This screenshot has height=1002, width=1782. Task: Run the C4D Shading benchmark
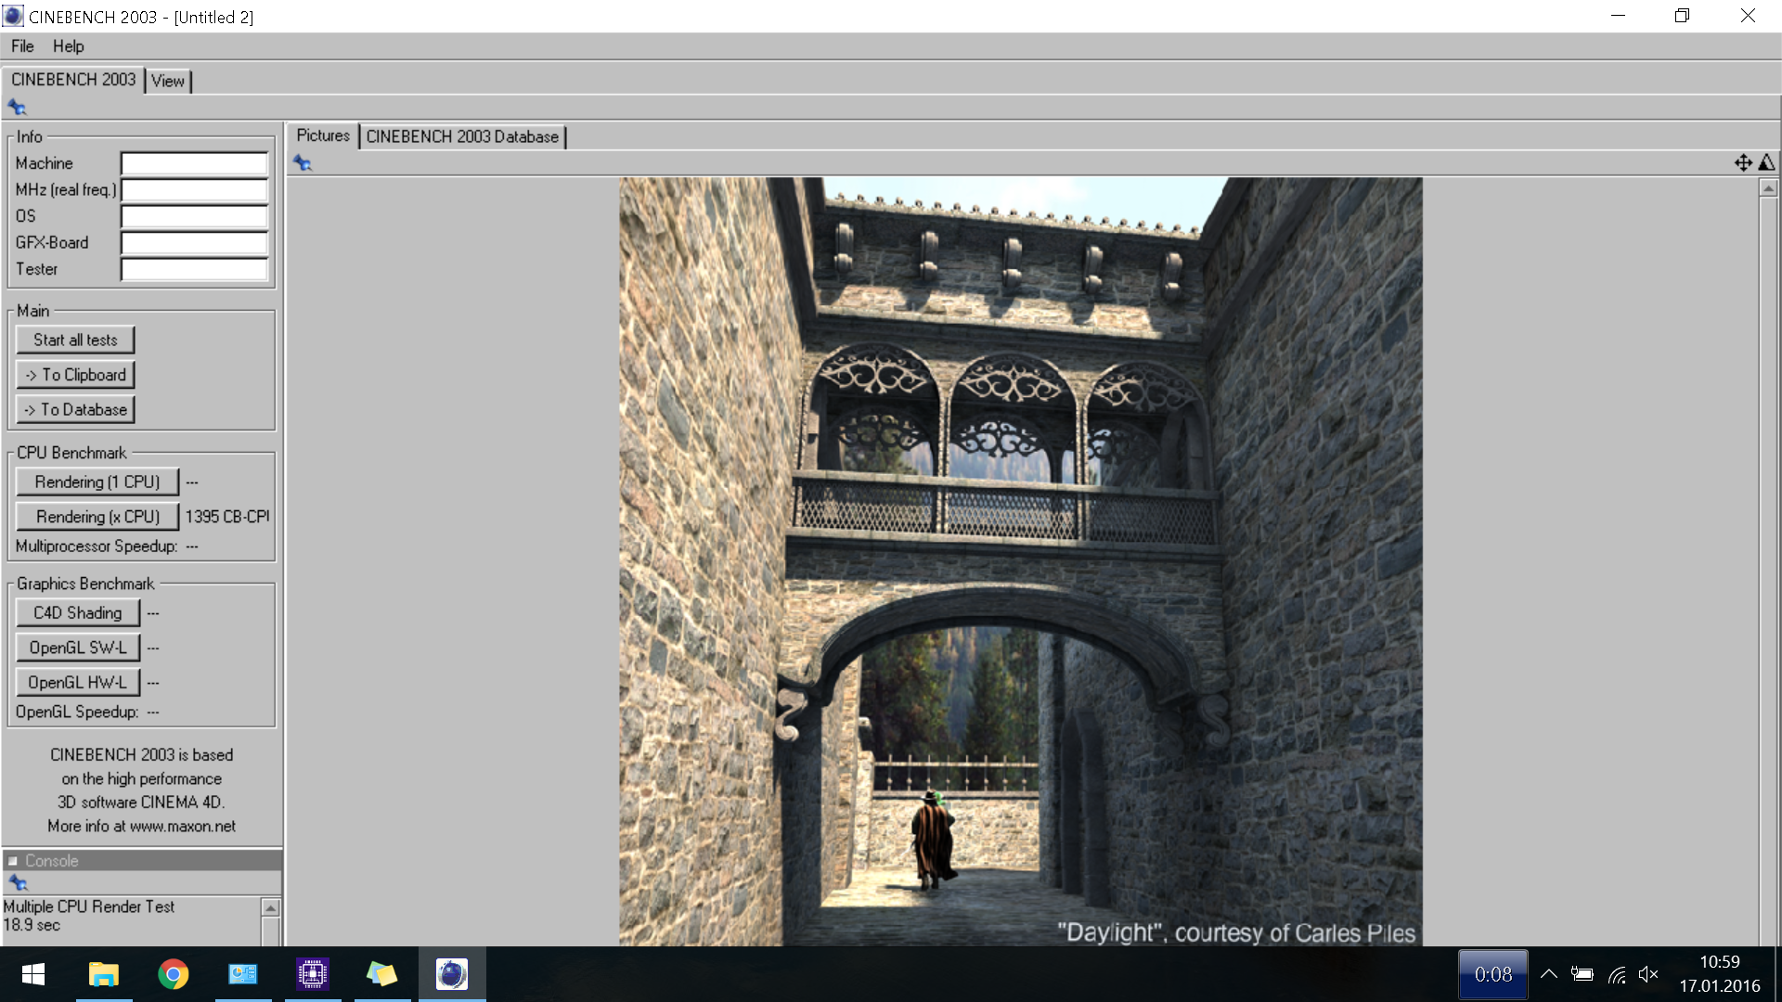78,612
